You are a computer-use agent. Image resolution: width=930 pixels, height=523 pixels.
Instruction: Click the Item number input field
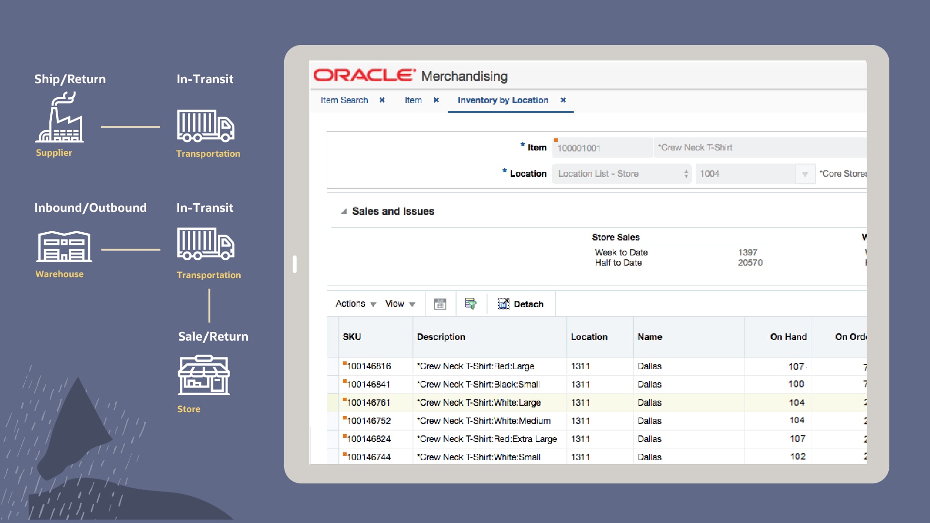point(602,148)
